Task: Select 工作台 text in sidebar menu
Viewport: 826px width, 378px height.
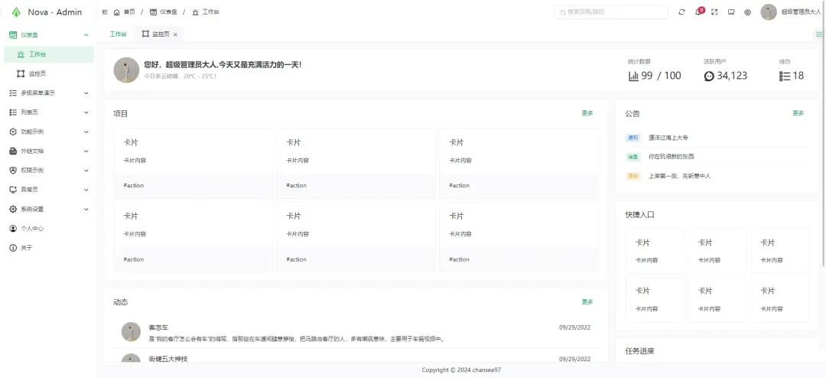Action: (x=37, y=54)
